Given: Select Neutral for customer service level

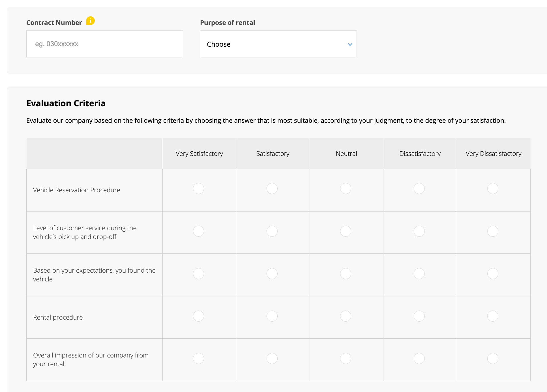Looking at the screenshot, I should coord(346,231).
